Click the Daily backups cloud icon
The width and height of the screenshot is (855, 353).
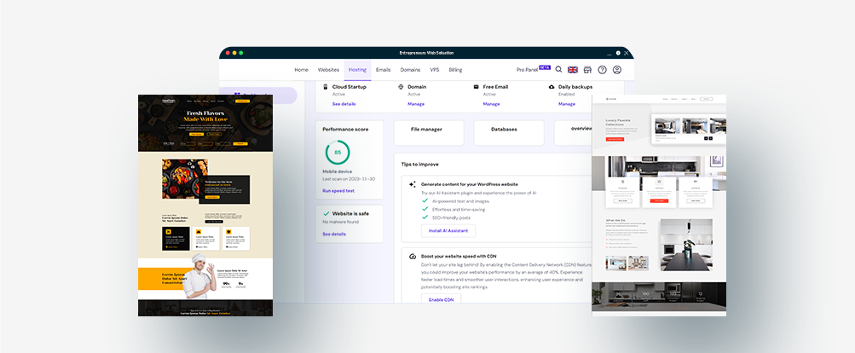tap(552, 87)
